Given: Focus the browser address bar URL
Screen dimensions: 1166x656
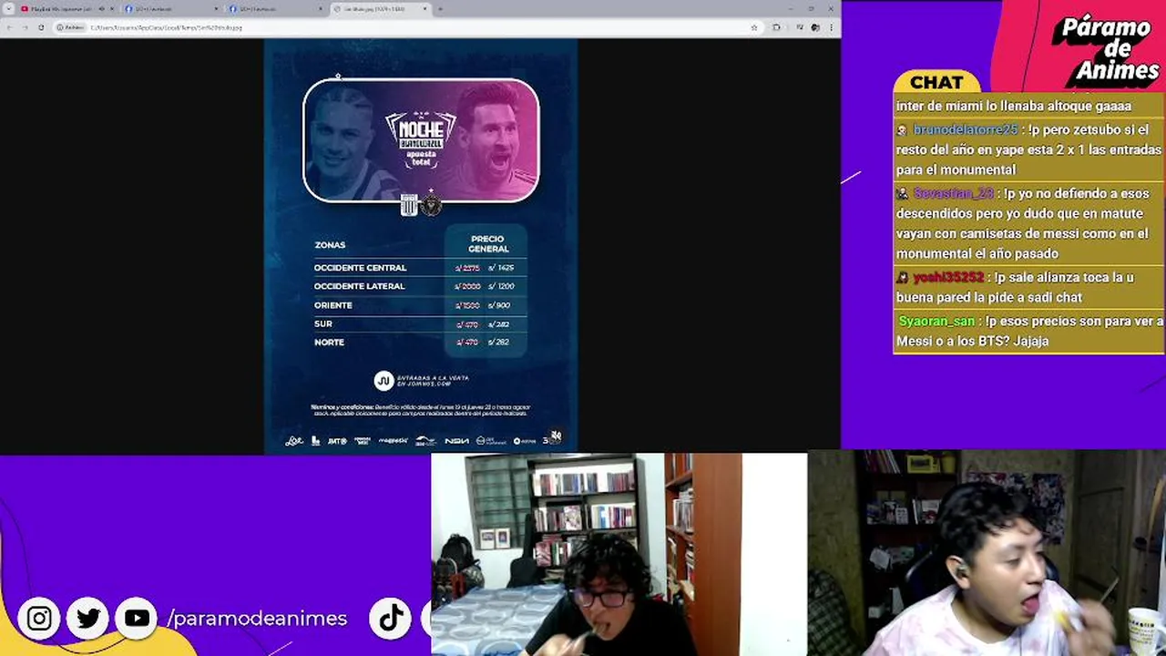Looking at the screenshot, I should (x=166, y=27).
